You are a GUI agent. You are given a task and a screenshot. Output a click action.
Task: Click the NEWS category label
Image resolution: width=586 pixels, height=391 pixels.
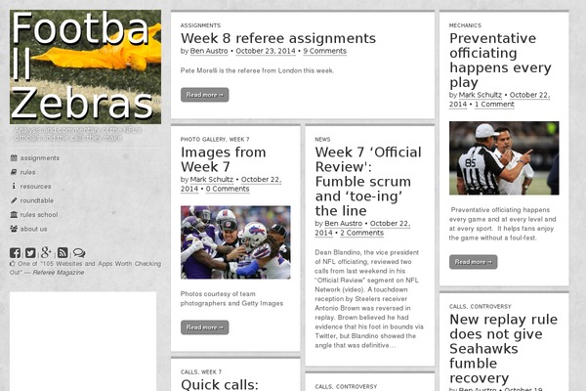pyautogui.click(x=322, y=139)
